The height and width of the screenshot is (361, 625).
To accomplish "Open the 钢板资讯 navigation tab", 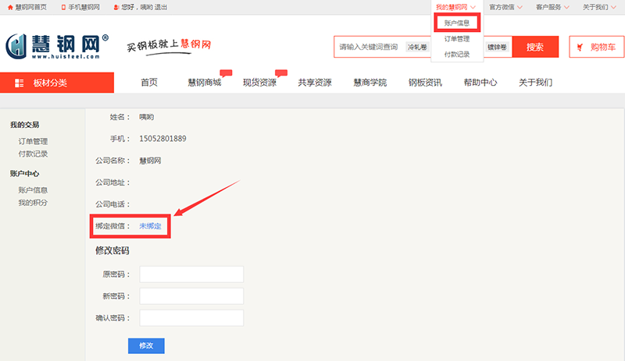I will coord(425,83).
